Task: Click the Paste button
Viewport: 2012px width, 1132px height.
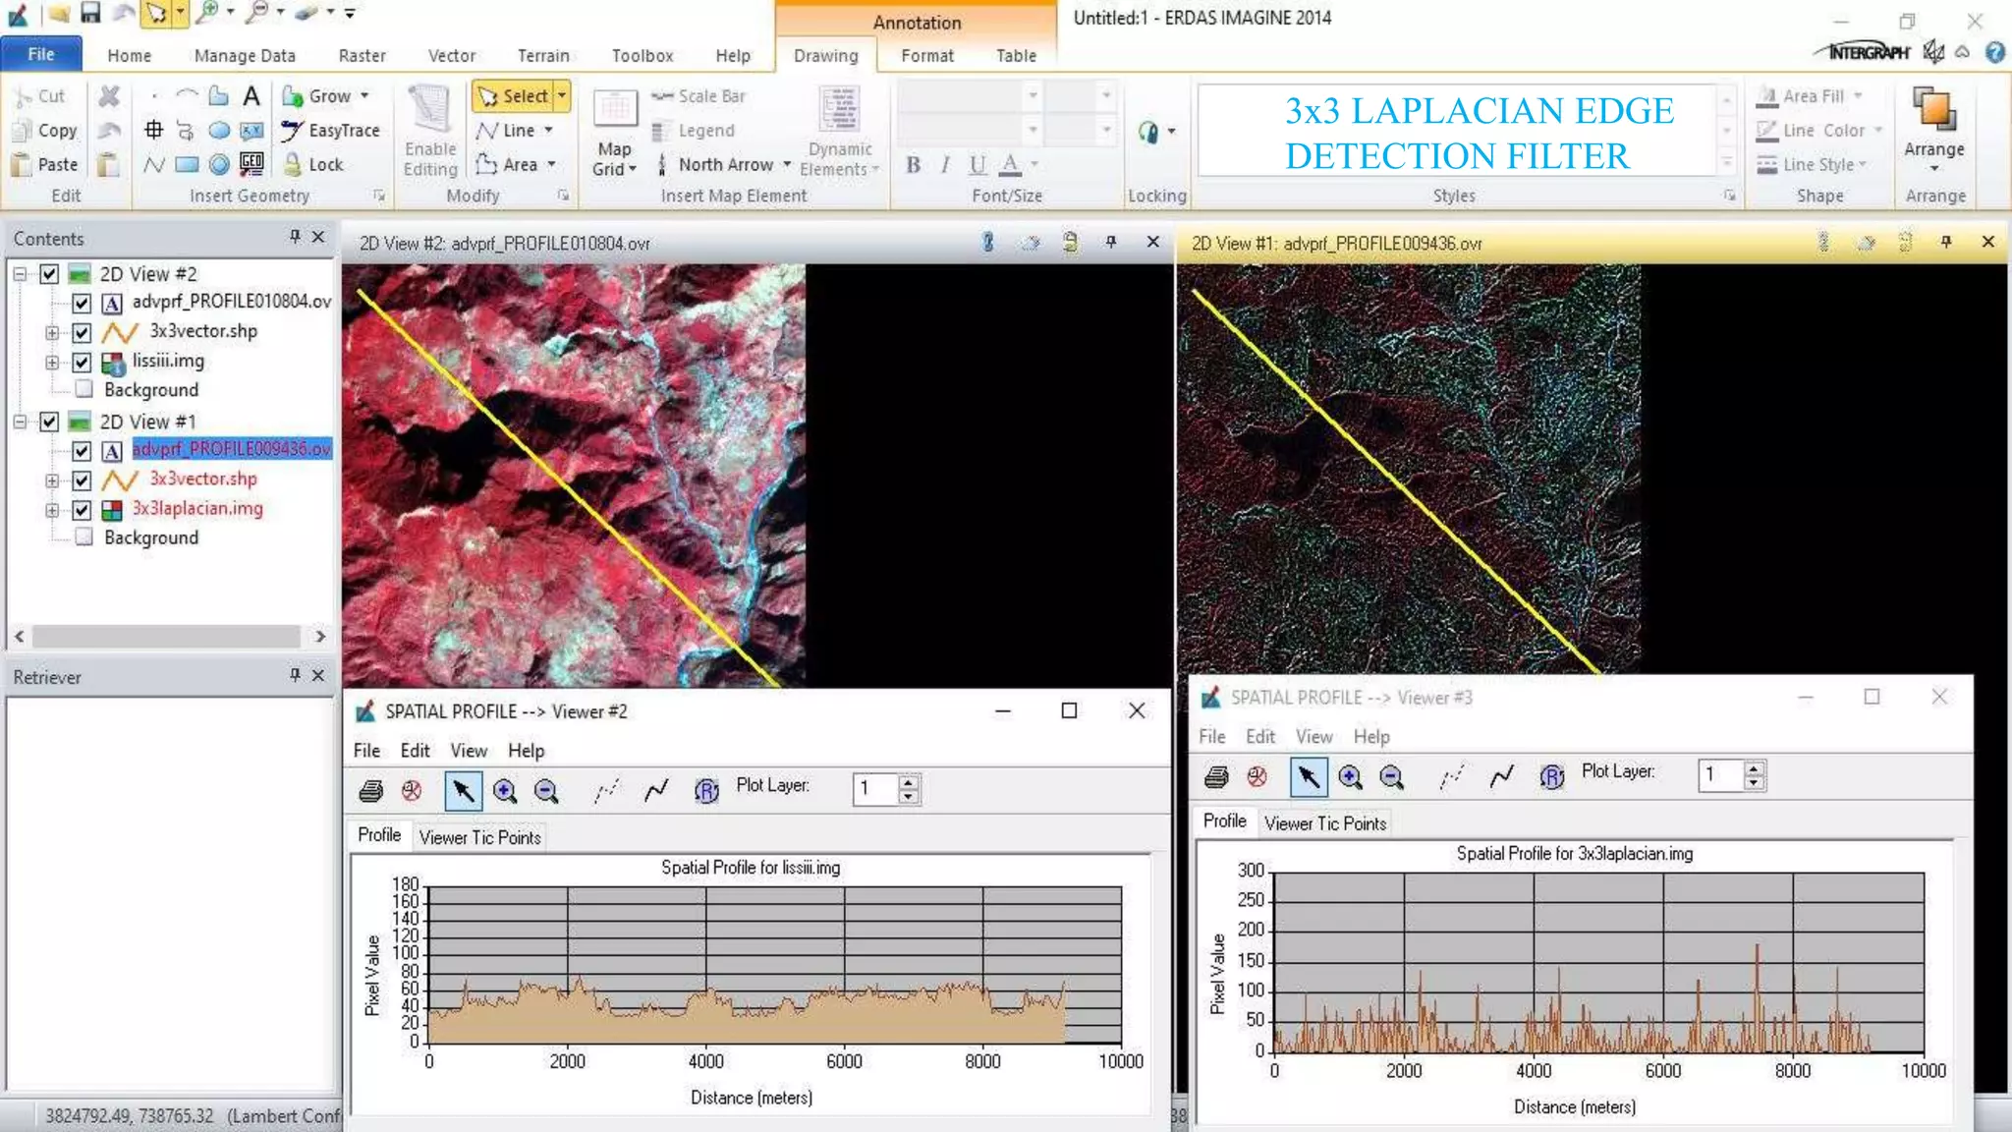Action: pos(46,165)
